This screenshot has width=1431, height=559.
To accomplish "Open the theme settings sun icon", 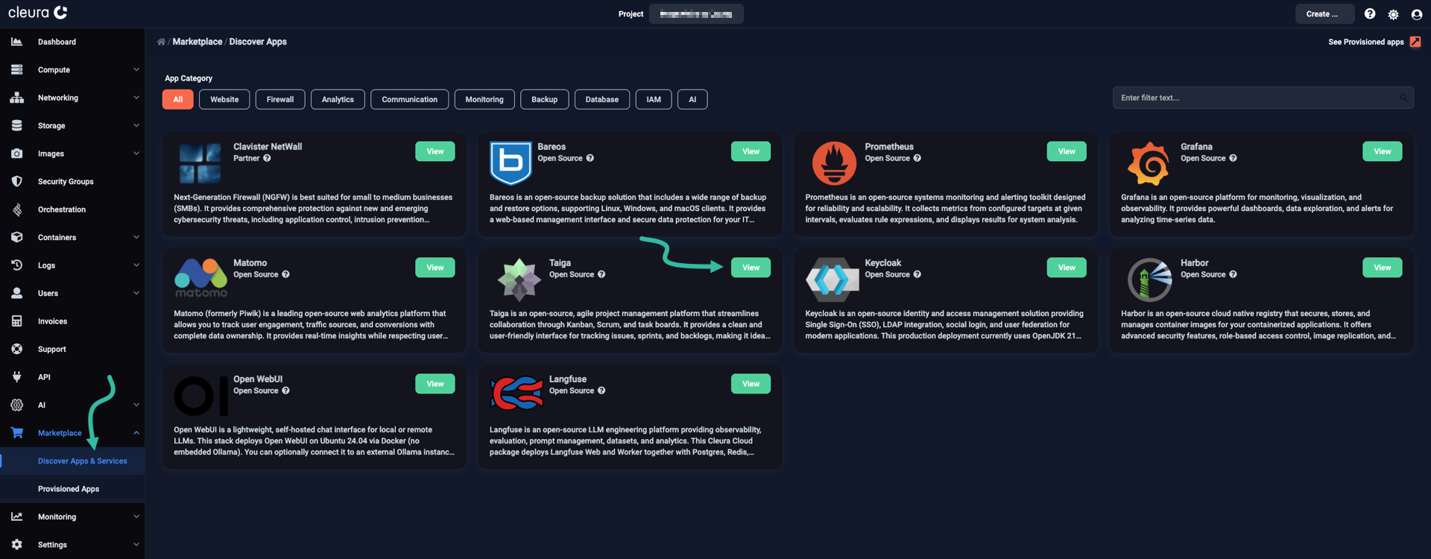I will tap(1393, 14).
